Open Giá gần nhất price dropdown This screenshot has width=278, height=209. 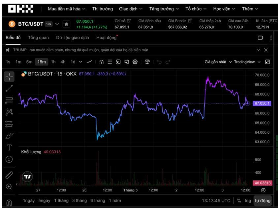[218, 62]
